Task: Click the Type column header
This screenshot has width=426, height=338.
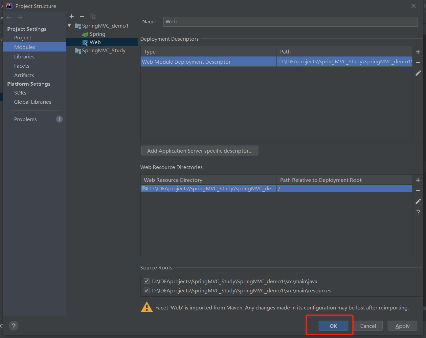Action: pyautogui.click(x=209, y=52)
